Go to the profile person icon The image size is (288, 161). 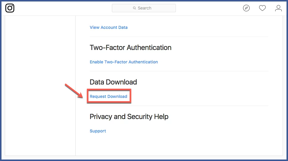click(x=278, y=8)
